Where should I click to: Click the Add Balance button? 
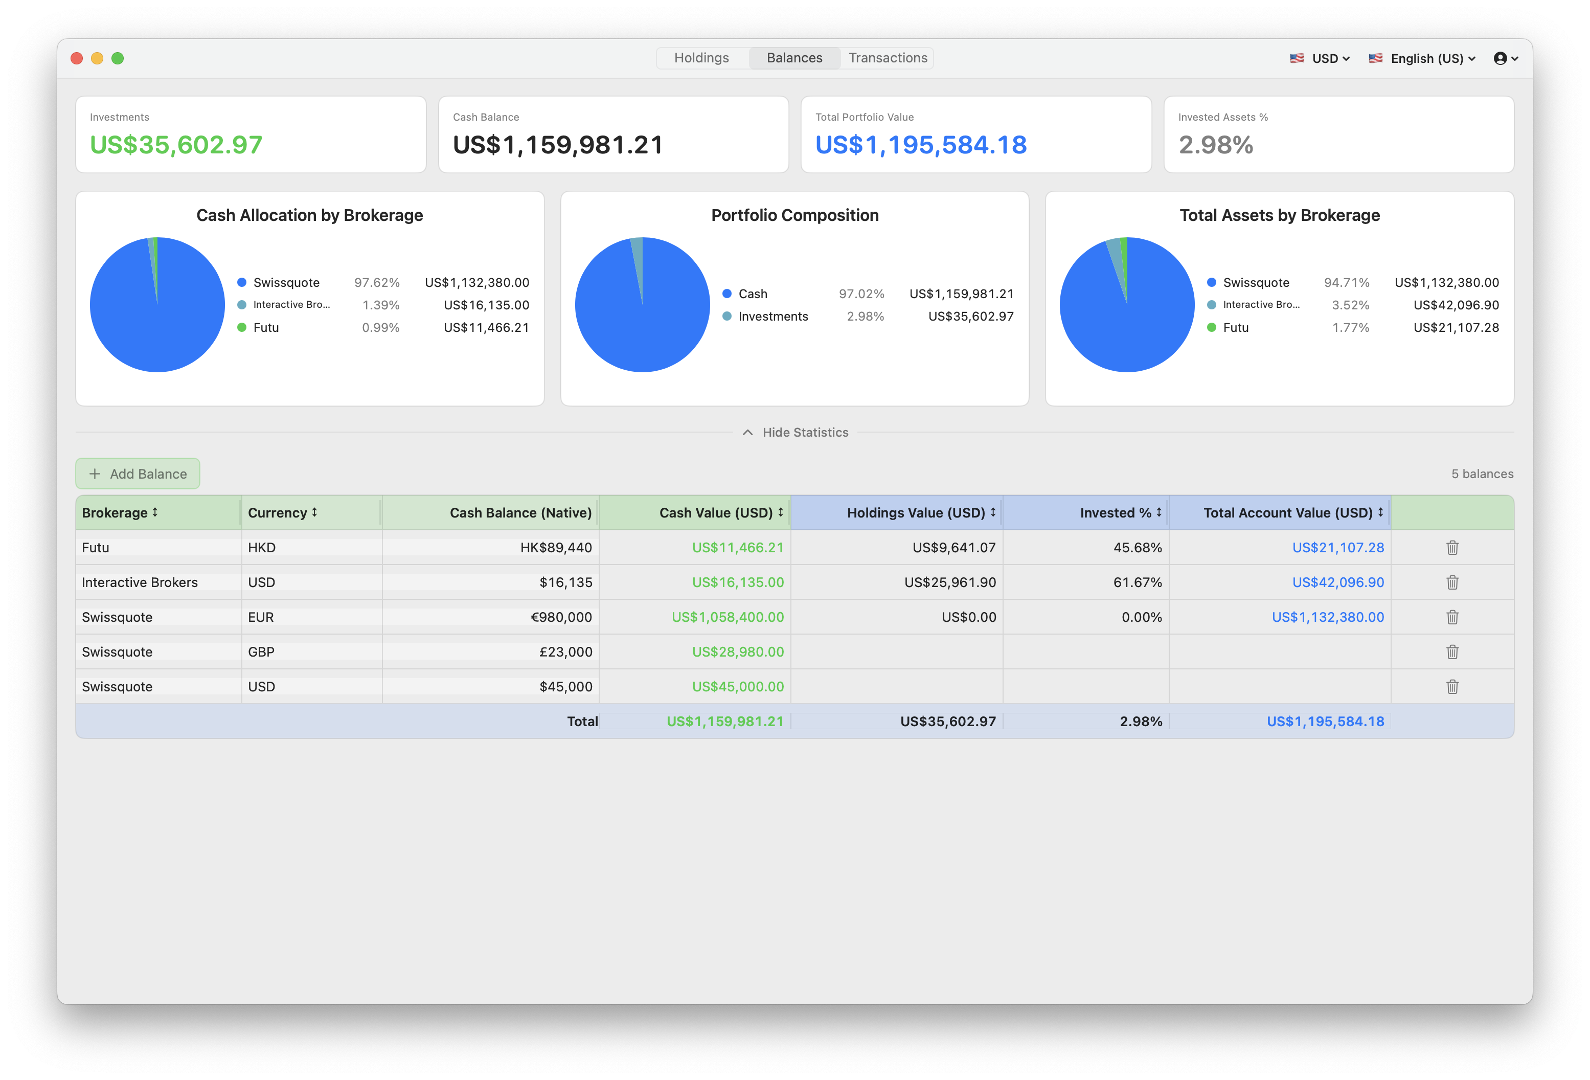pyautogui.click(x=138, y=474)
